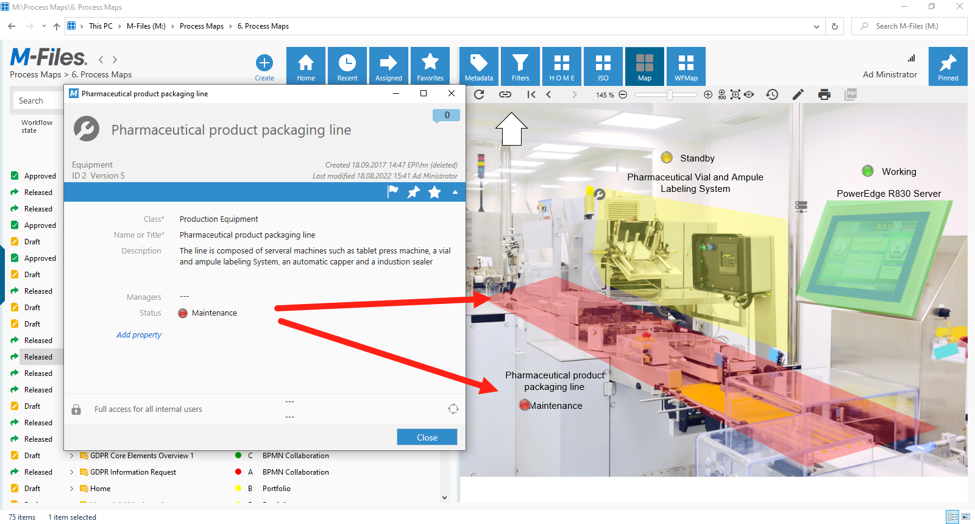This screenshot has width=975, height=524.
Task: Toggle the flag follow icon in dialog
Action: 393,192
